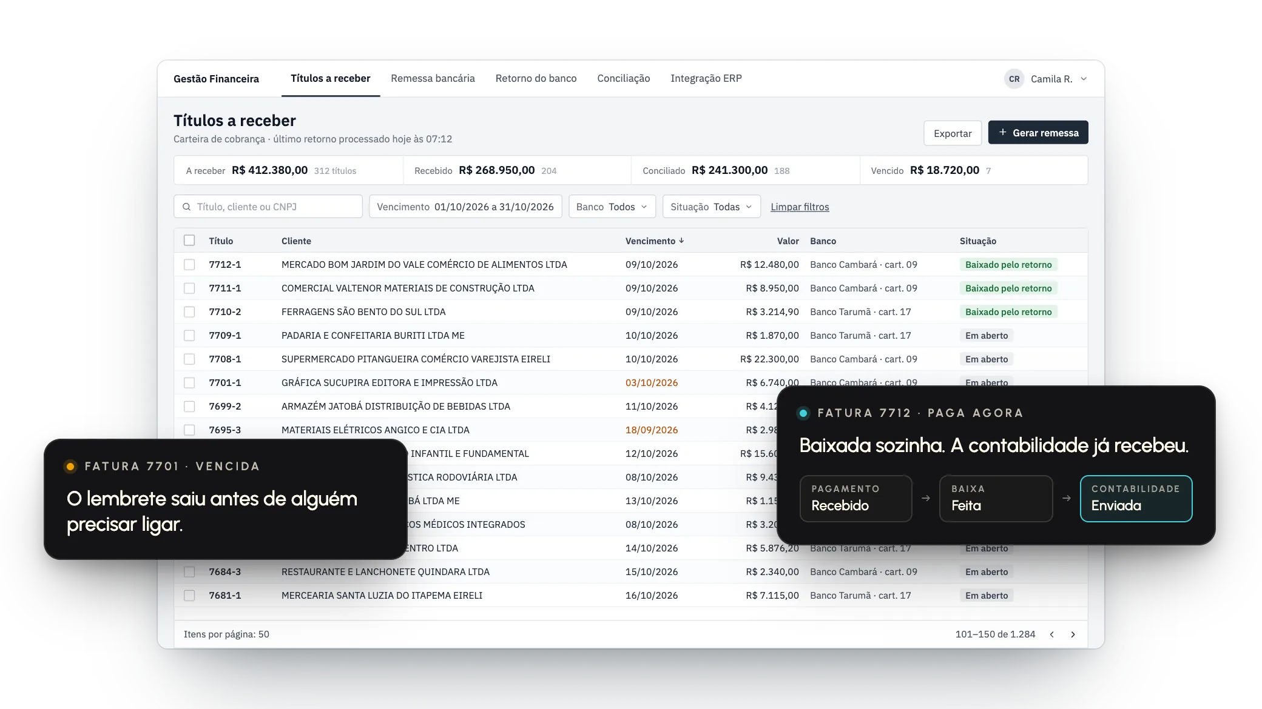Check the row for título 7699-2
Screen dimensions: 1262x709
pos(189,406)
